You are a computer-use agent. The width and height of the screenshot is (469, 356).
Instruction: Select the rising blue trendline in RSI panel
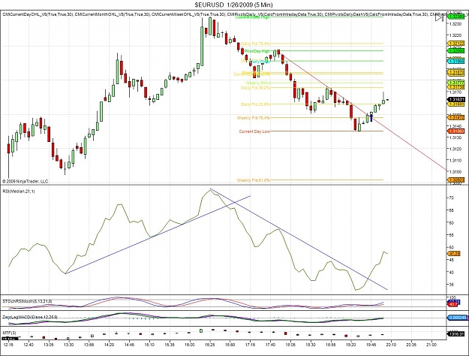click(x=158, y=234)
